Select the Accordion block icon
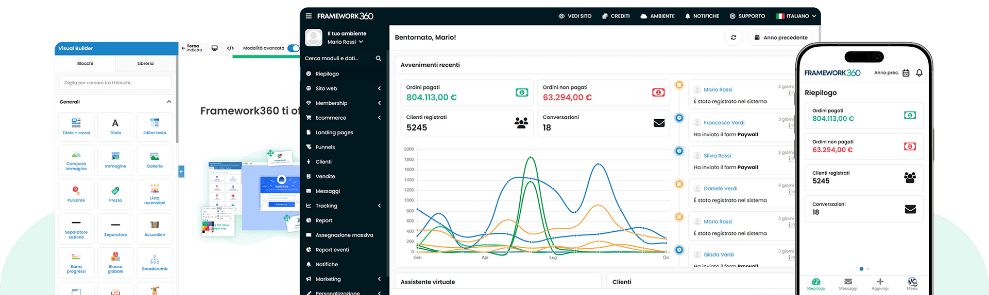 155,228
